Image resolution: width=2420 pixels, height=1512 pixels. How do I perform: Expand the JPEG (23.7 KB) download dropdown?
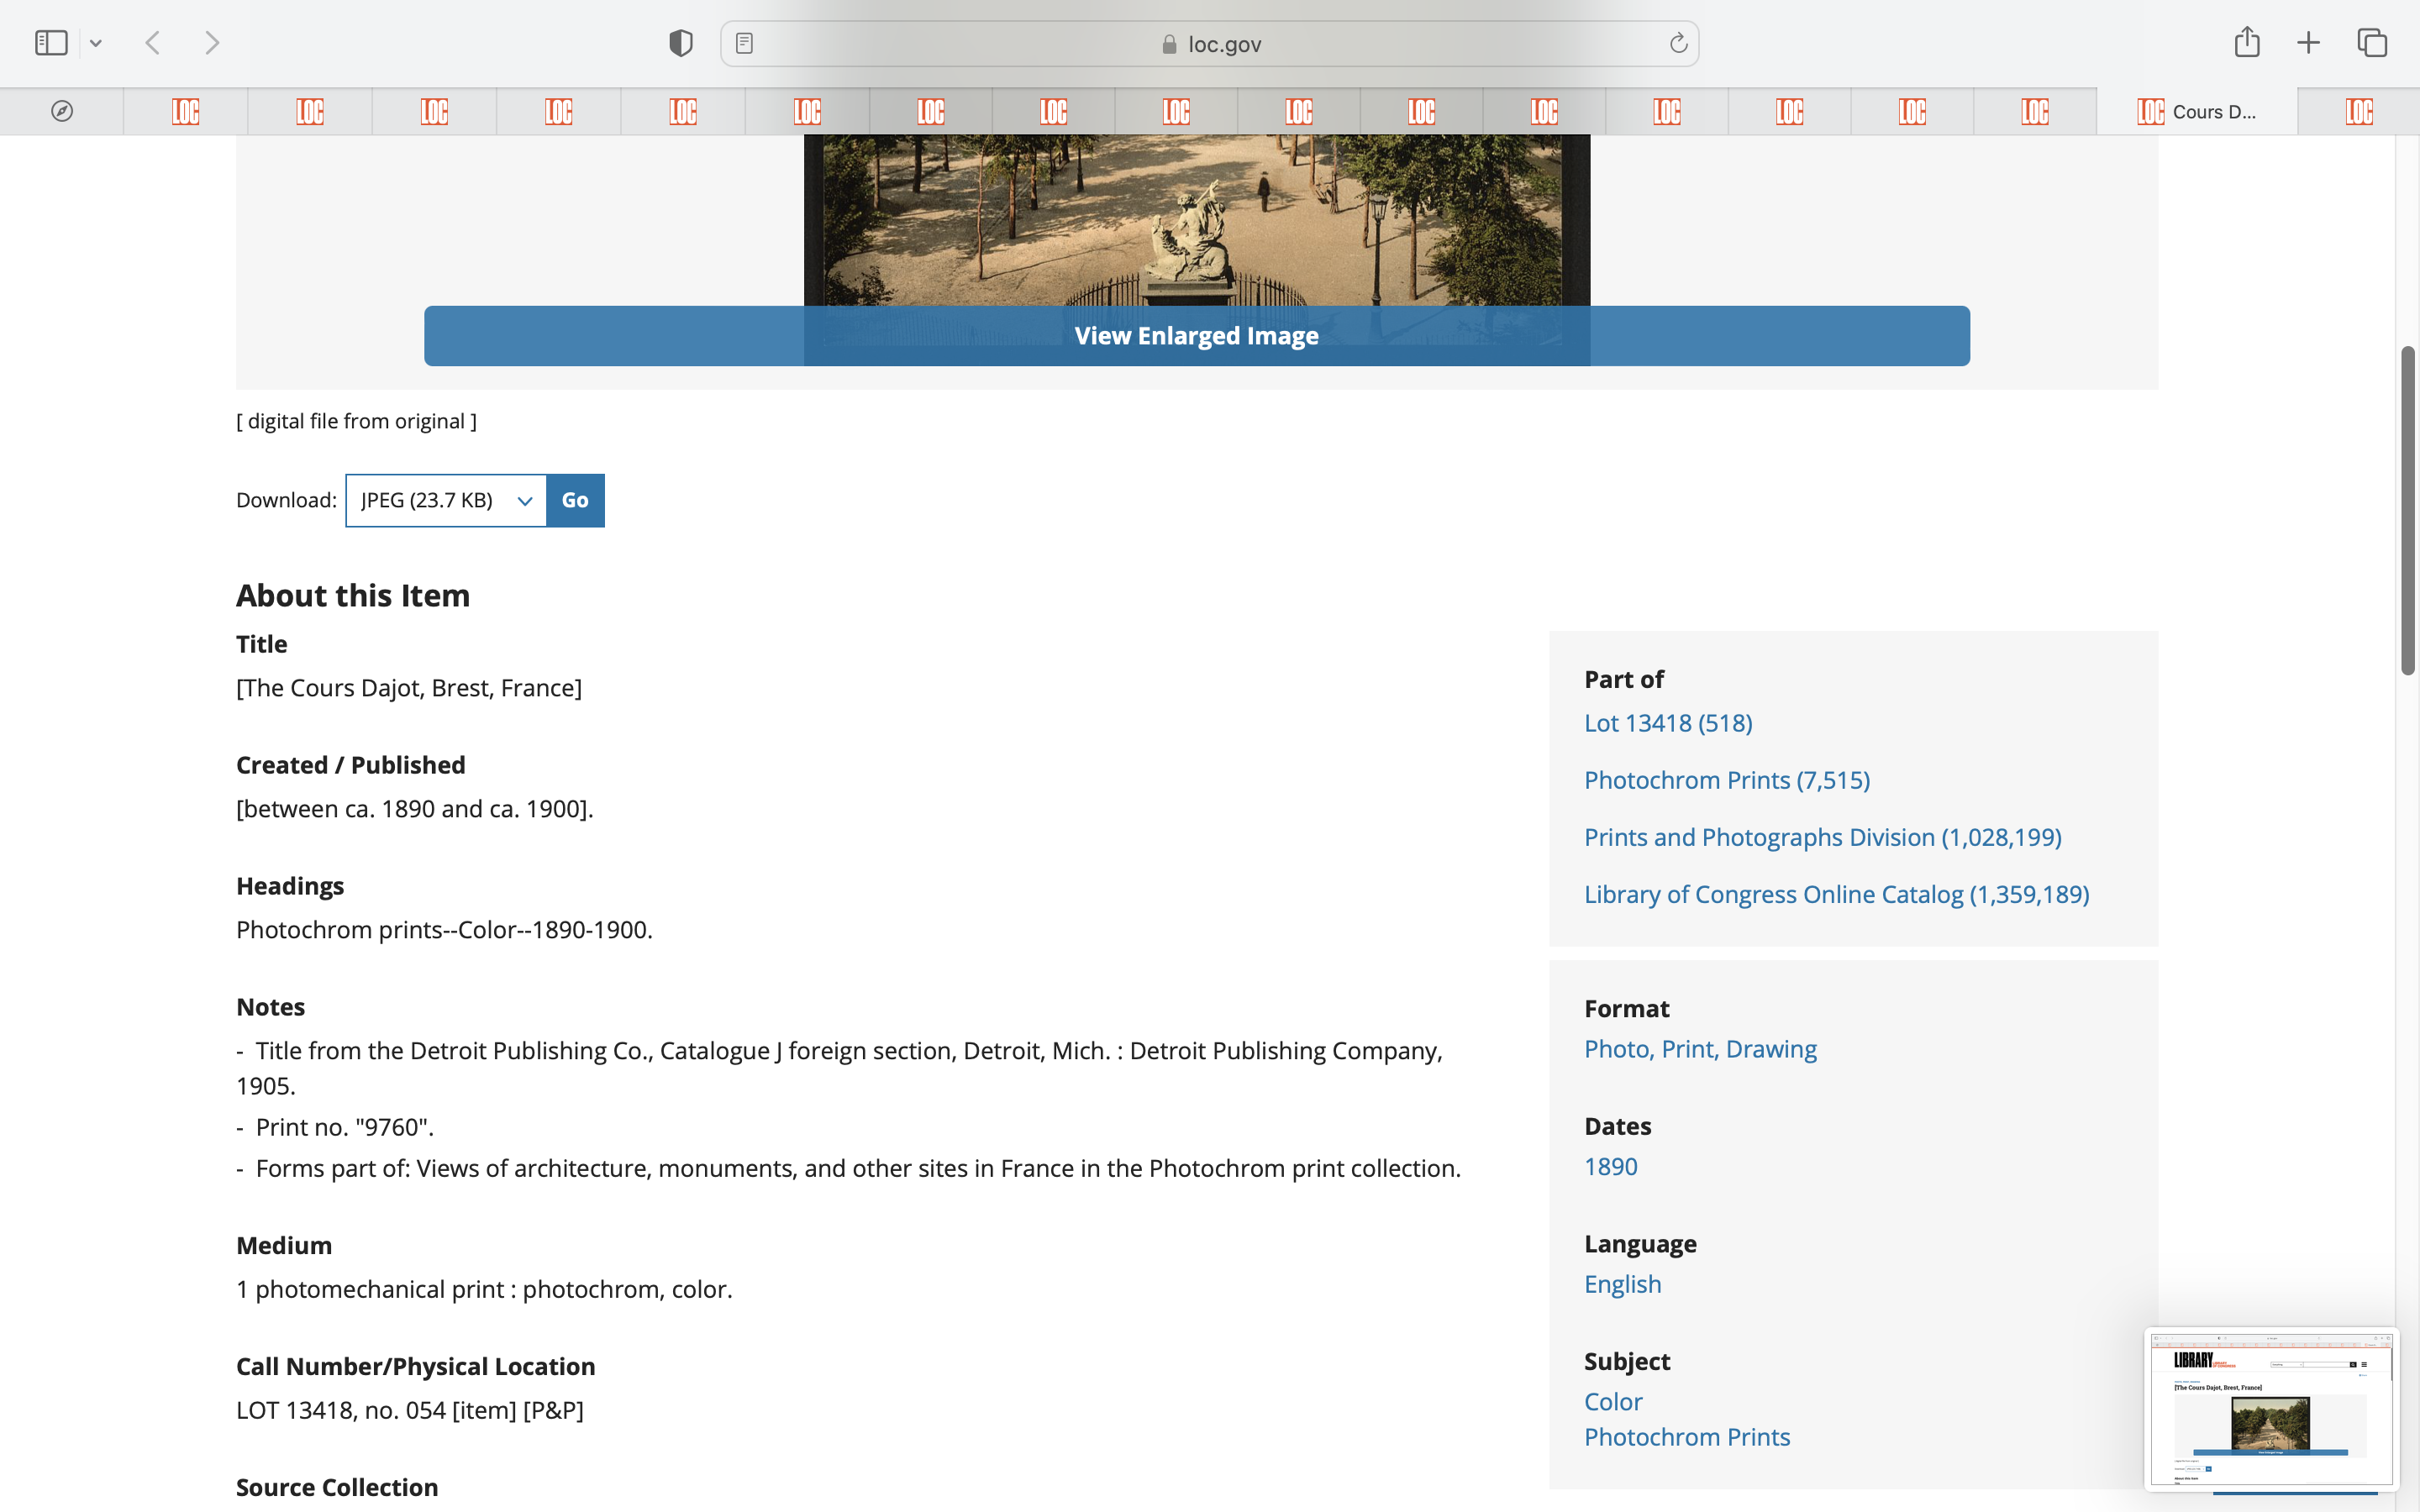(x=446, y=500)
